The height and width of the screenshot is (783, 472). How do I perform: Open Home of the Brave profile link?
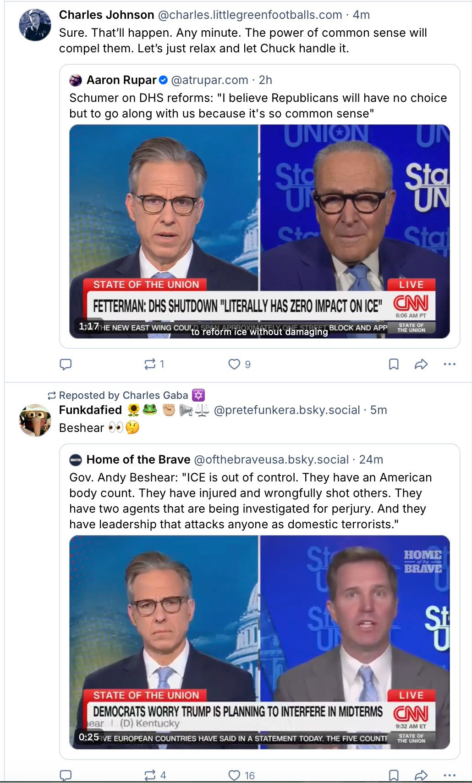(138, 459)
